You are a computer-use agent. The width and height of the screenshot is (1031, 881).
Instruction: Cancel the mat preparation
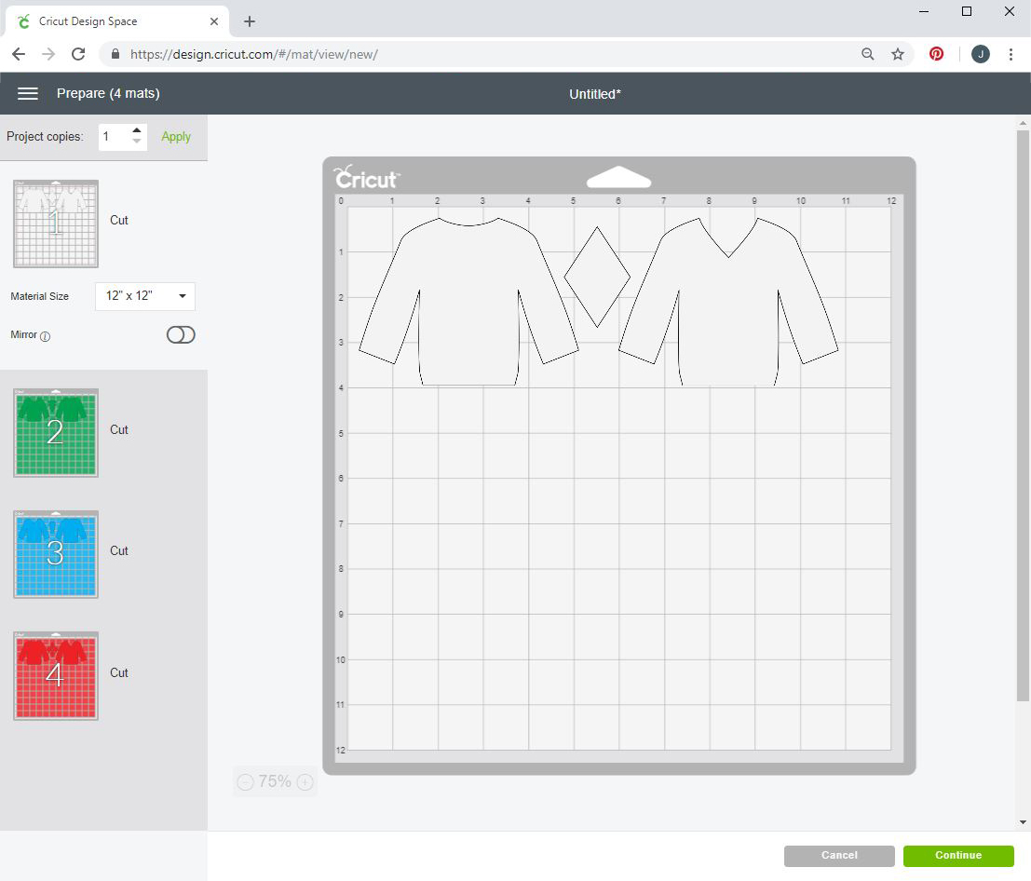[839, 855]
